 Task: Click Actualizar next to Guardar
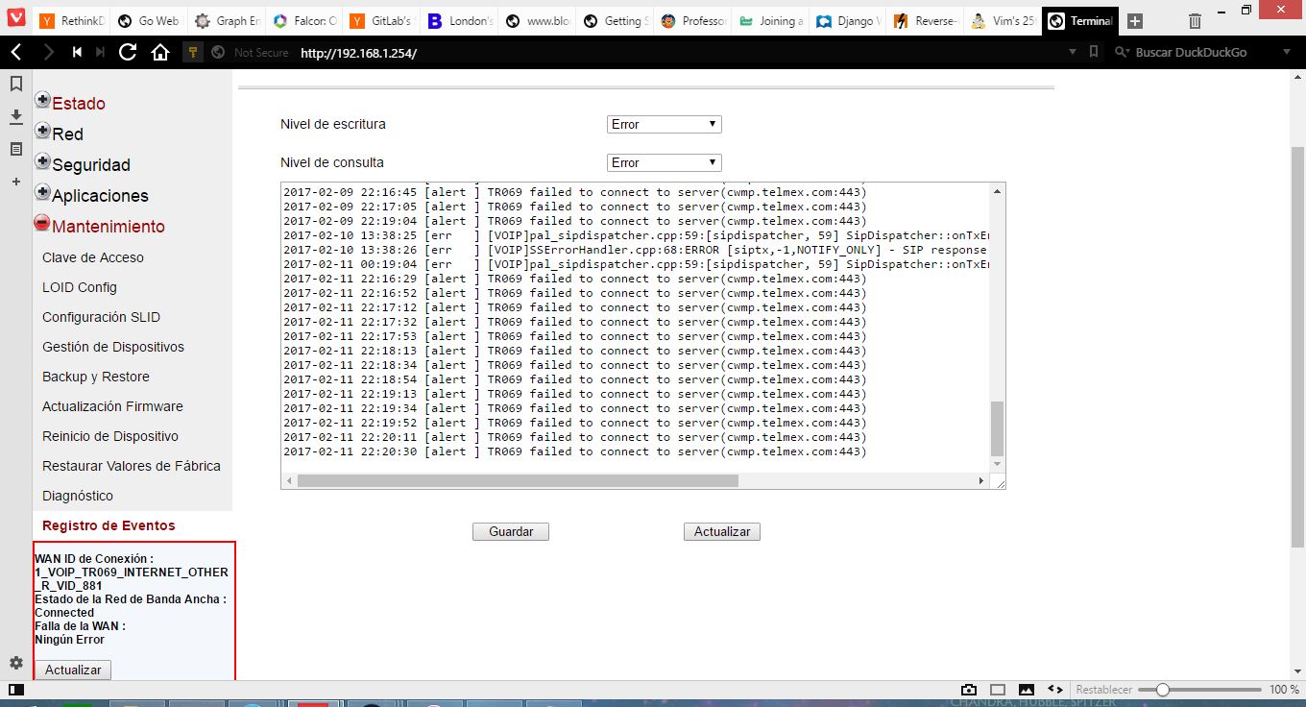(x=721, y=531)
